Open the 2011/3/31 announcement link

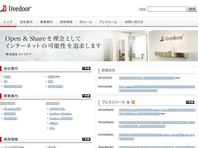tap(147, 78)
